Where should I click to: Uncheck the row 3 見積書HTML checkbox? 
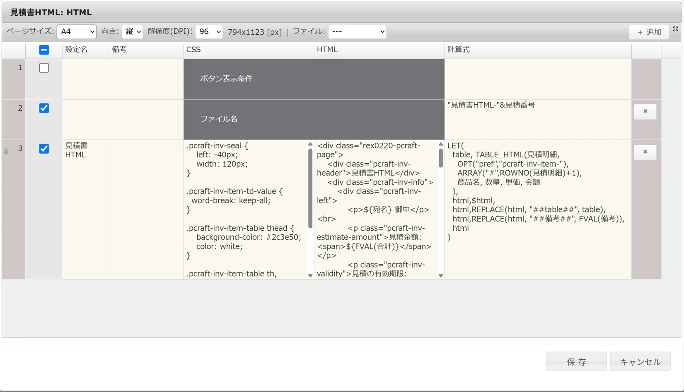pyautogui.click(x=44, y=148)
